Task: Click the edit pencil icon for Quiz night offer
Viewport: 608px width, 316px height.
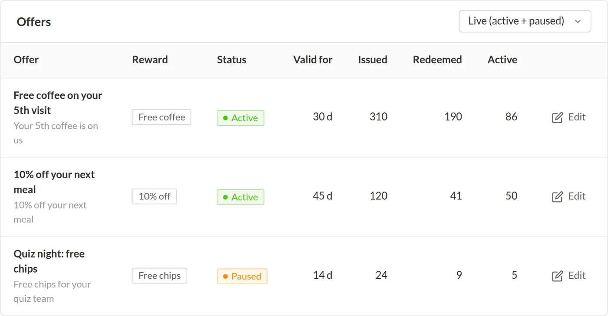Action: [557, 276]
